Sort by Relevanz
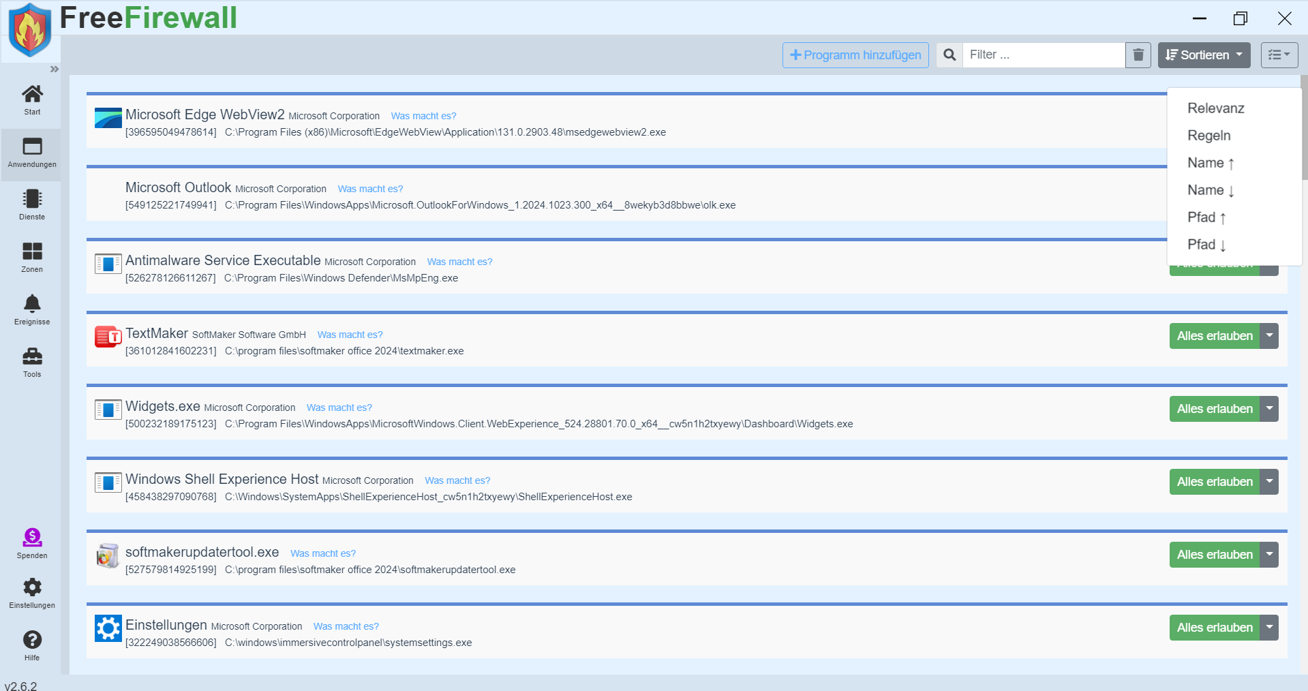This screenshot has height=691, width=1308. point(1216,108)
